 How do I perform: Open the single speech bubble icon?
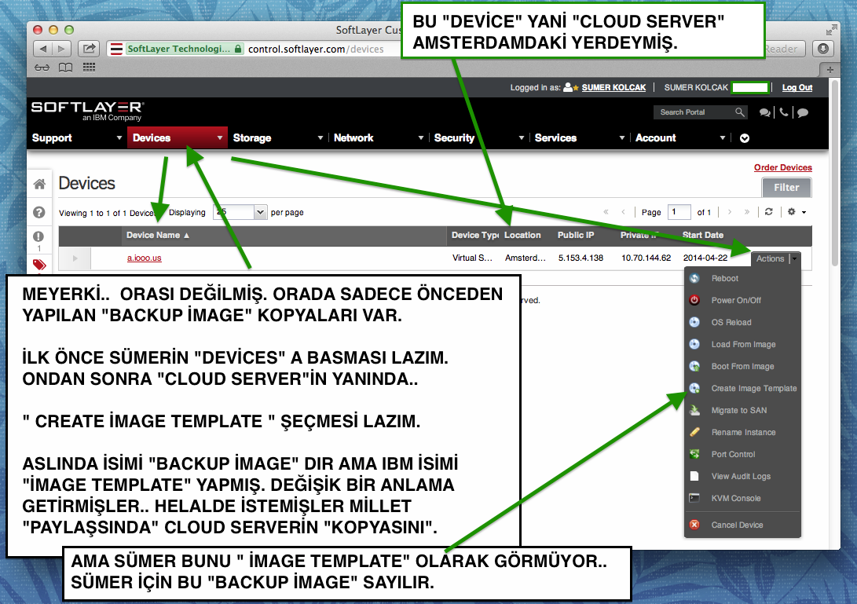pyautogui.click(x=803, y=112)
